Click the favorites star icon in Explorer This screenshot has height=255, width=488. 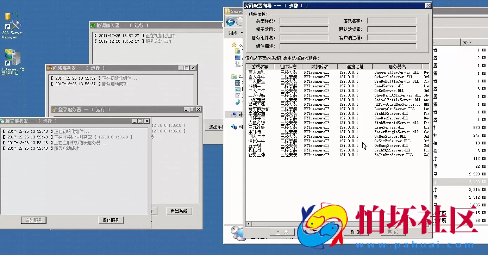(x=234, y=45)
